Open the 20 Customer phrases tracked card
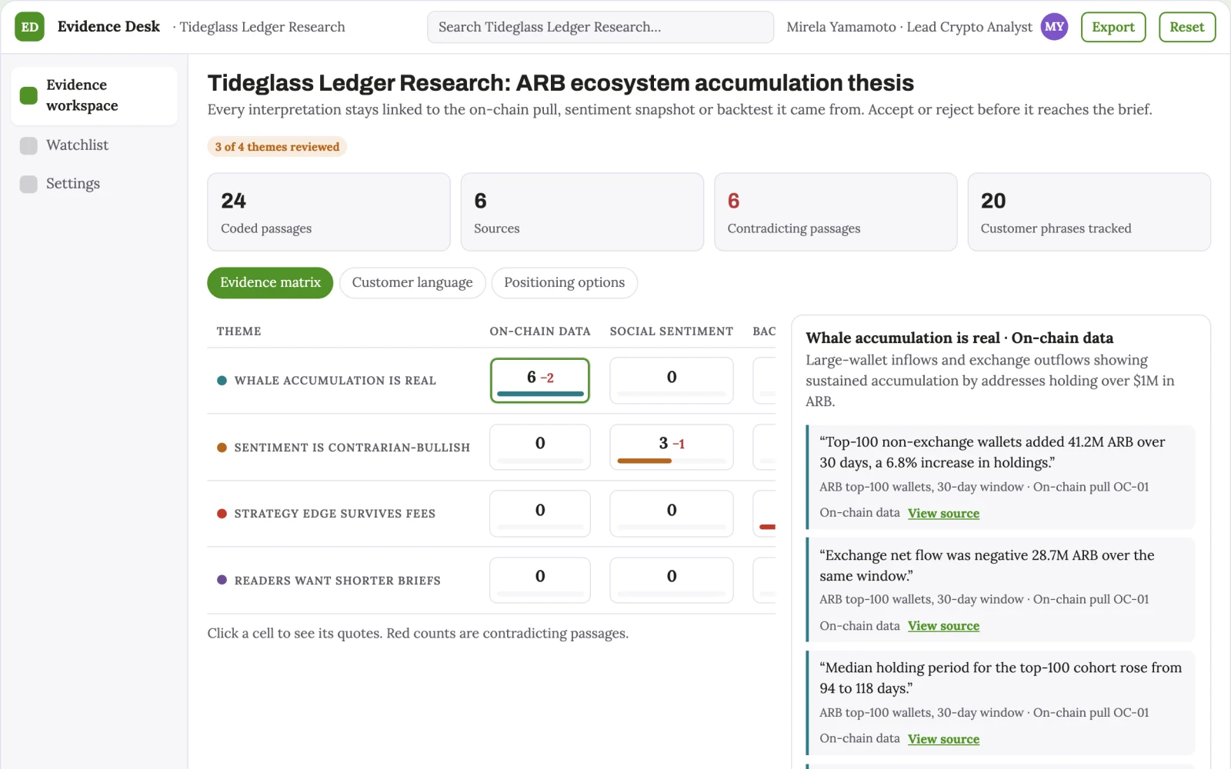This screenshot has width=1231, height=769. click(x=1089, y=212)
